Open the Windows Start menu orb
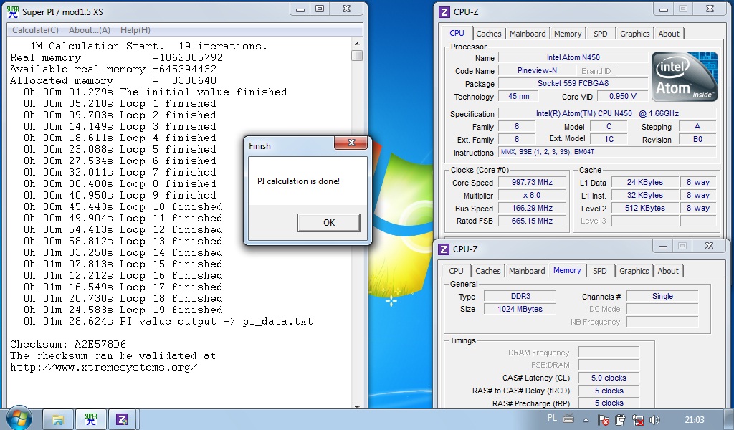This screenshot has width=734, height=430. (19, 418)
